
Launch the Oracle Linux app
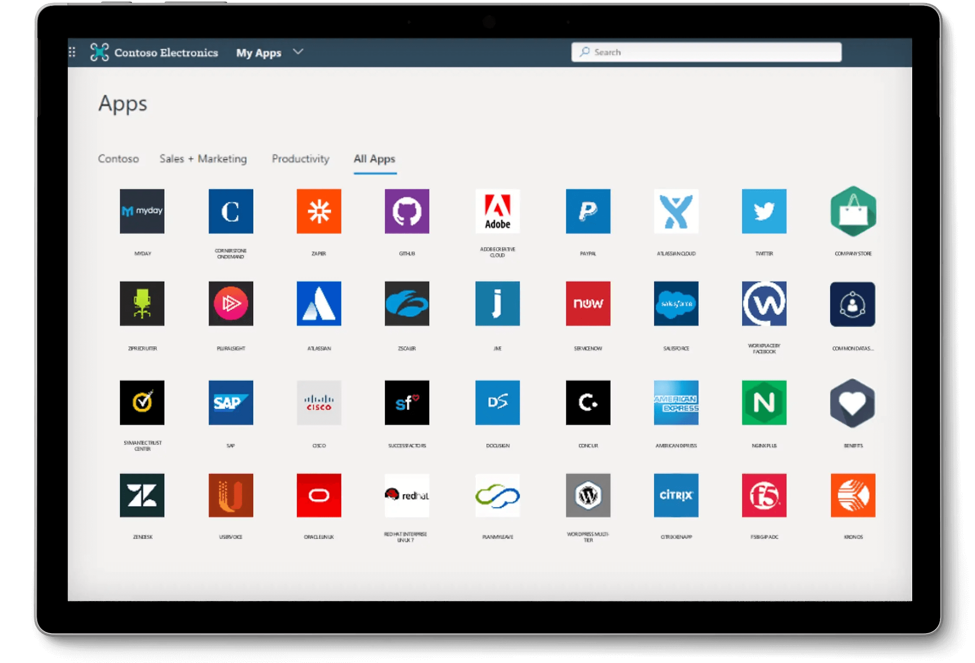coord(319,495)
